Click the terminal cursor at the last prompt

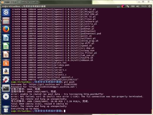[64, 111]
